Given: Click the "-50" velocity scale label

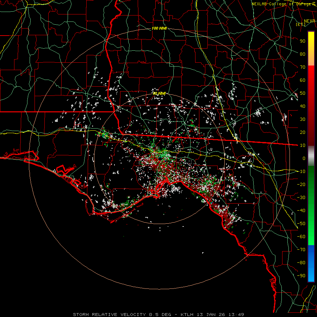Looking at the screenshot, I should click(x=301, y=223).
